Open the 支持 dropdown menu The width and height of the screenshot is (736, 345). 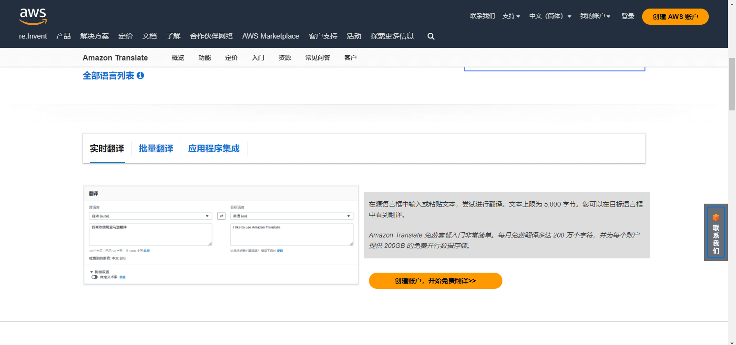[511, 16]
